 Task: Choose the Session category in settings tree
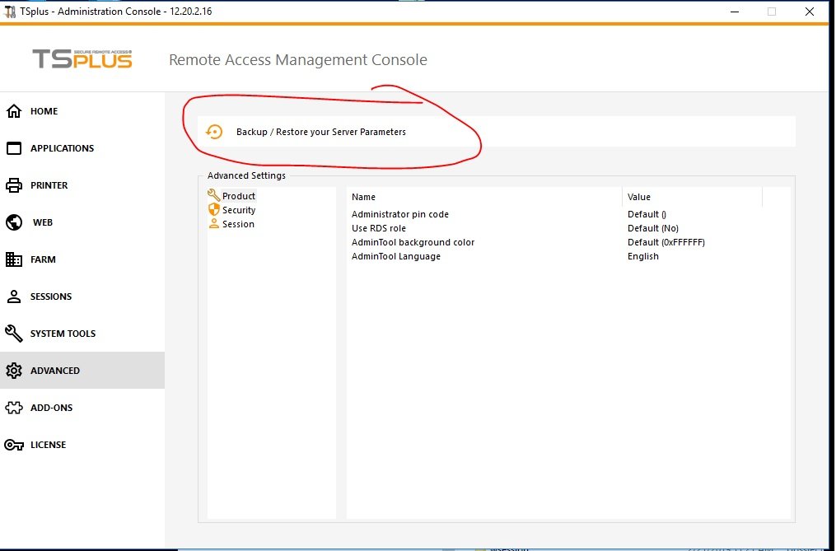tap(238, 224)
